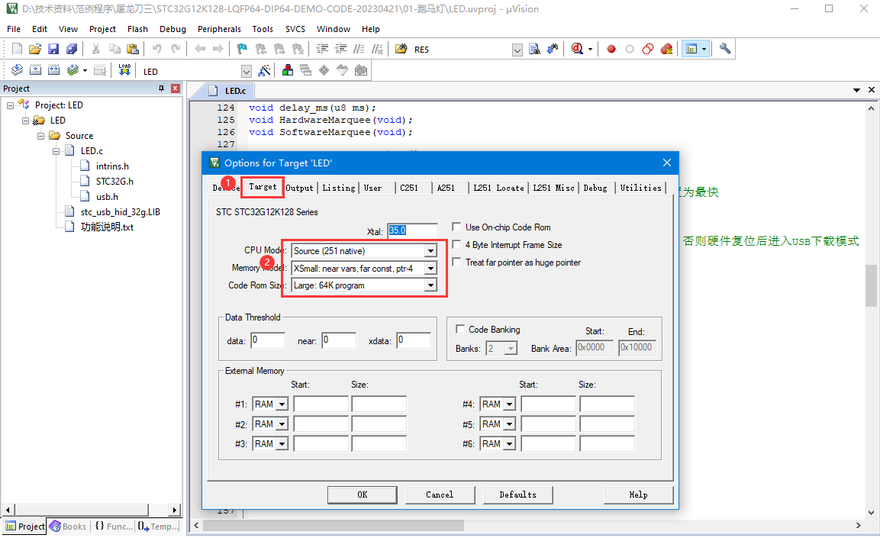The width and height of the screenshot is (880, 538).
Task: Confirm the options with OK
Action: click(x=362, y=495)
